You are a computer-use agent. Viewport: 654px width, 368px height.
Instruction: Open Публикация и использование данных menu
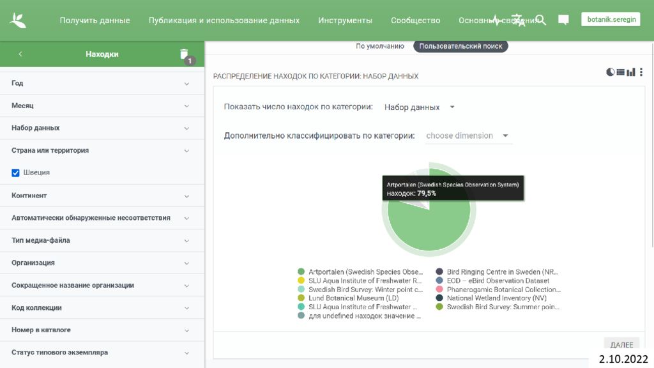(224, 20)
